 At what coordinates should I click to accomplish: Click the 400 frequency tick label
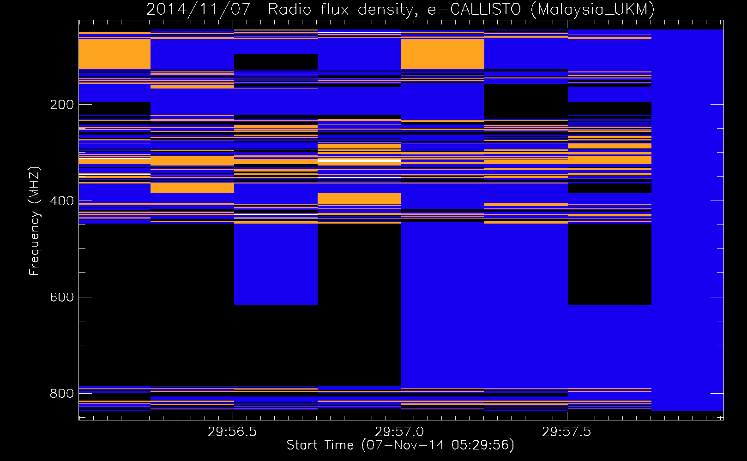pos(62,201)
